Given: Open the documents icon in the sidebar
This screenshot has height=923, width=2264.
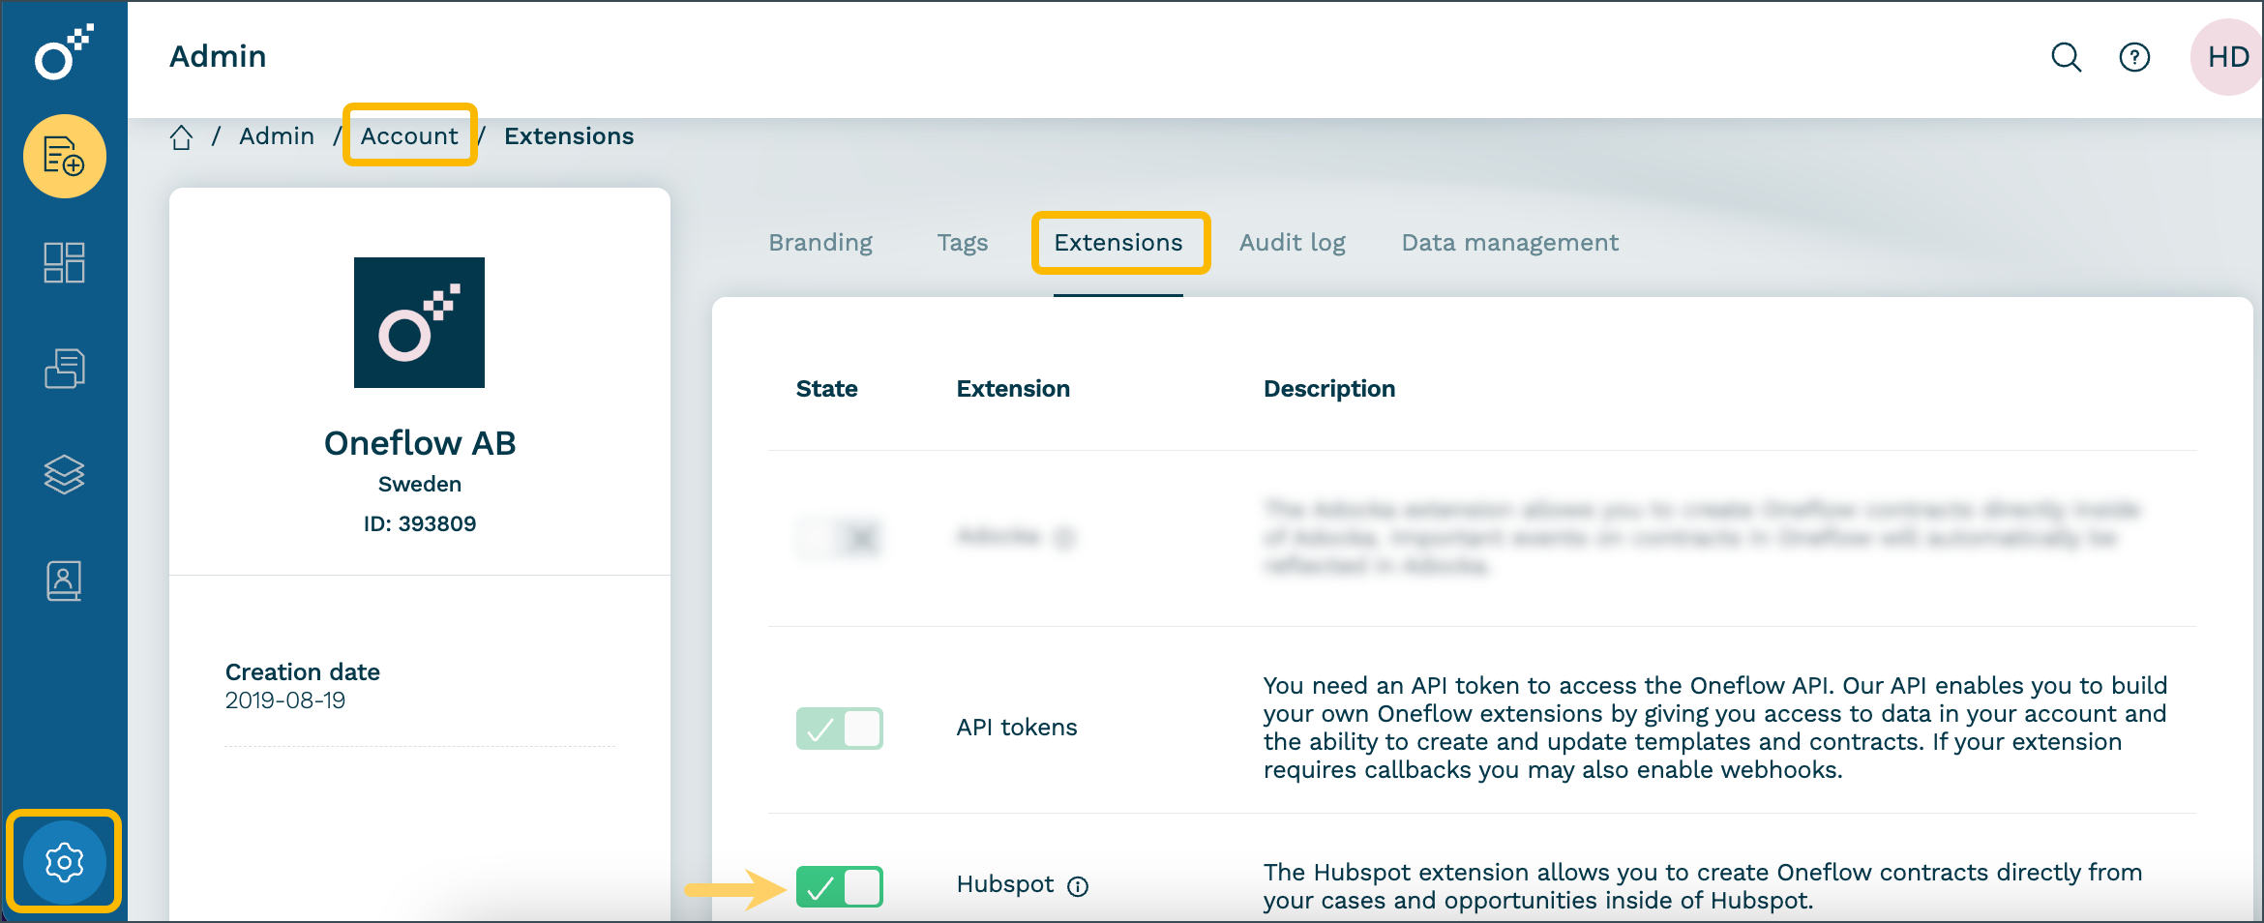Looking at the screenshot, I should pos(65,369).
